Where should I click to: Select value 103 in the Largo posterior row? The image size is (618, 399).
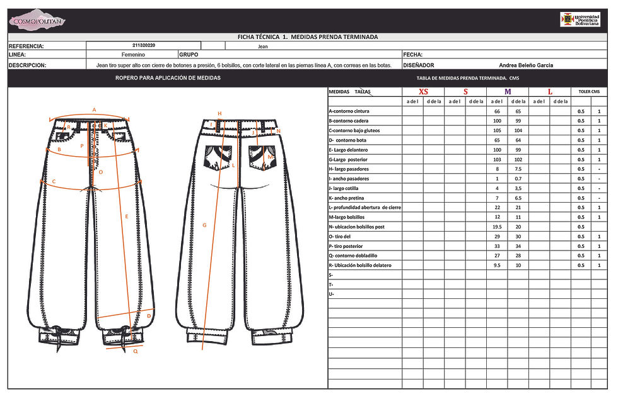coord(497,160)
